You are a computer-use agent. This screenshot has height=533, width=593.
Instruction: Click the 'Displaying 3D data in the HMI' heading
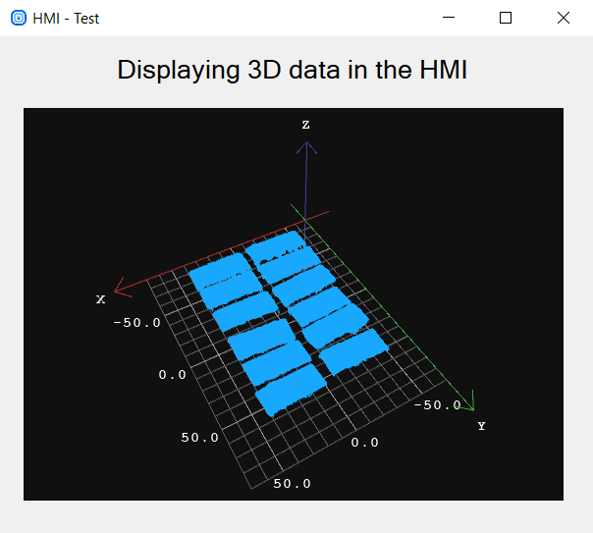tap(293, 71)
